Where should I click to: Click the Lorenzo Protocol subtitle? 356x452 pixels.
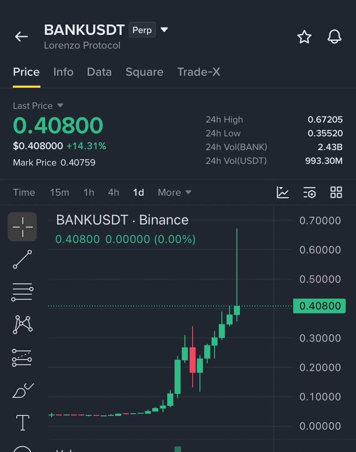[82, 45]
